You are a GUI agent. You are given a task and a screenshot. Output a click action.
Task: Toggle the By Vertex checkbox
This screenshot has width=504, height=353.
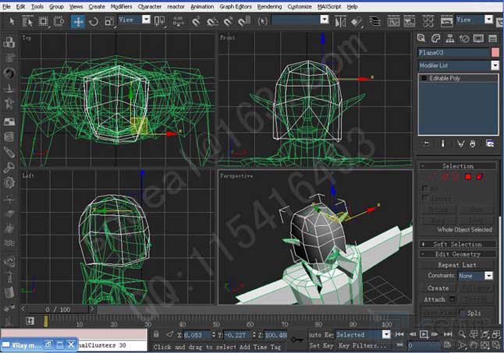424,189
